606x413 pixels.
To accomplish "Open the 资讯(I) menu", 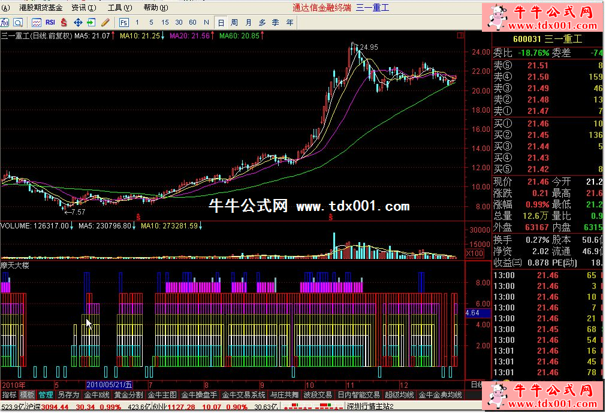I will 84,8.
